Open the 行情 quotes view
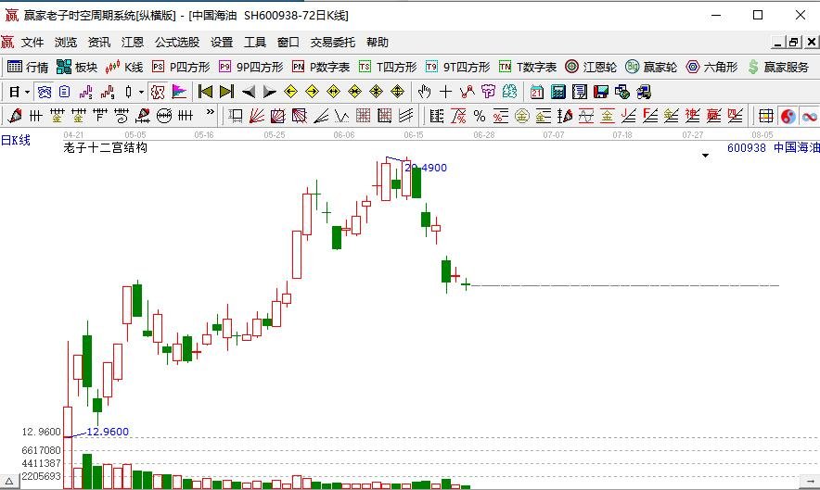The width and height of the screenshot is (820, 490). (x=28, y=67)
